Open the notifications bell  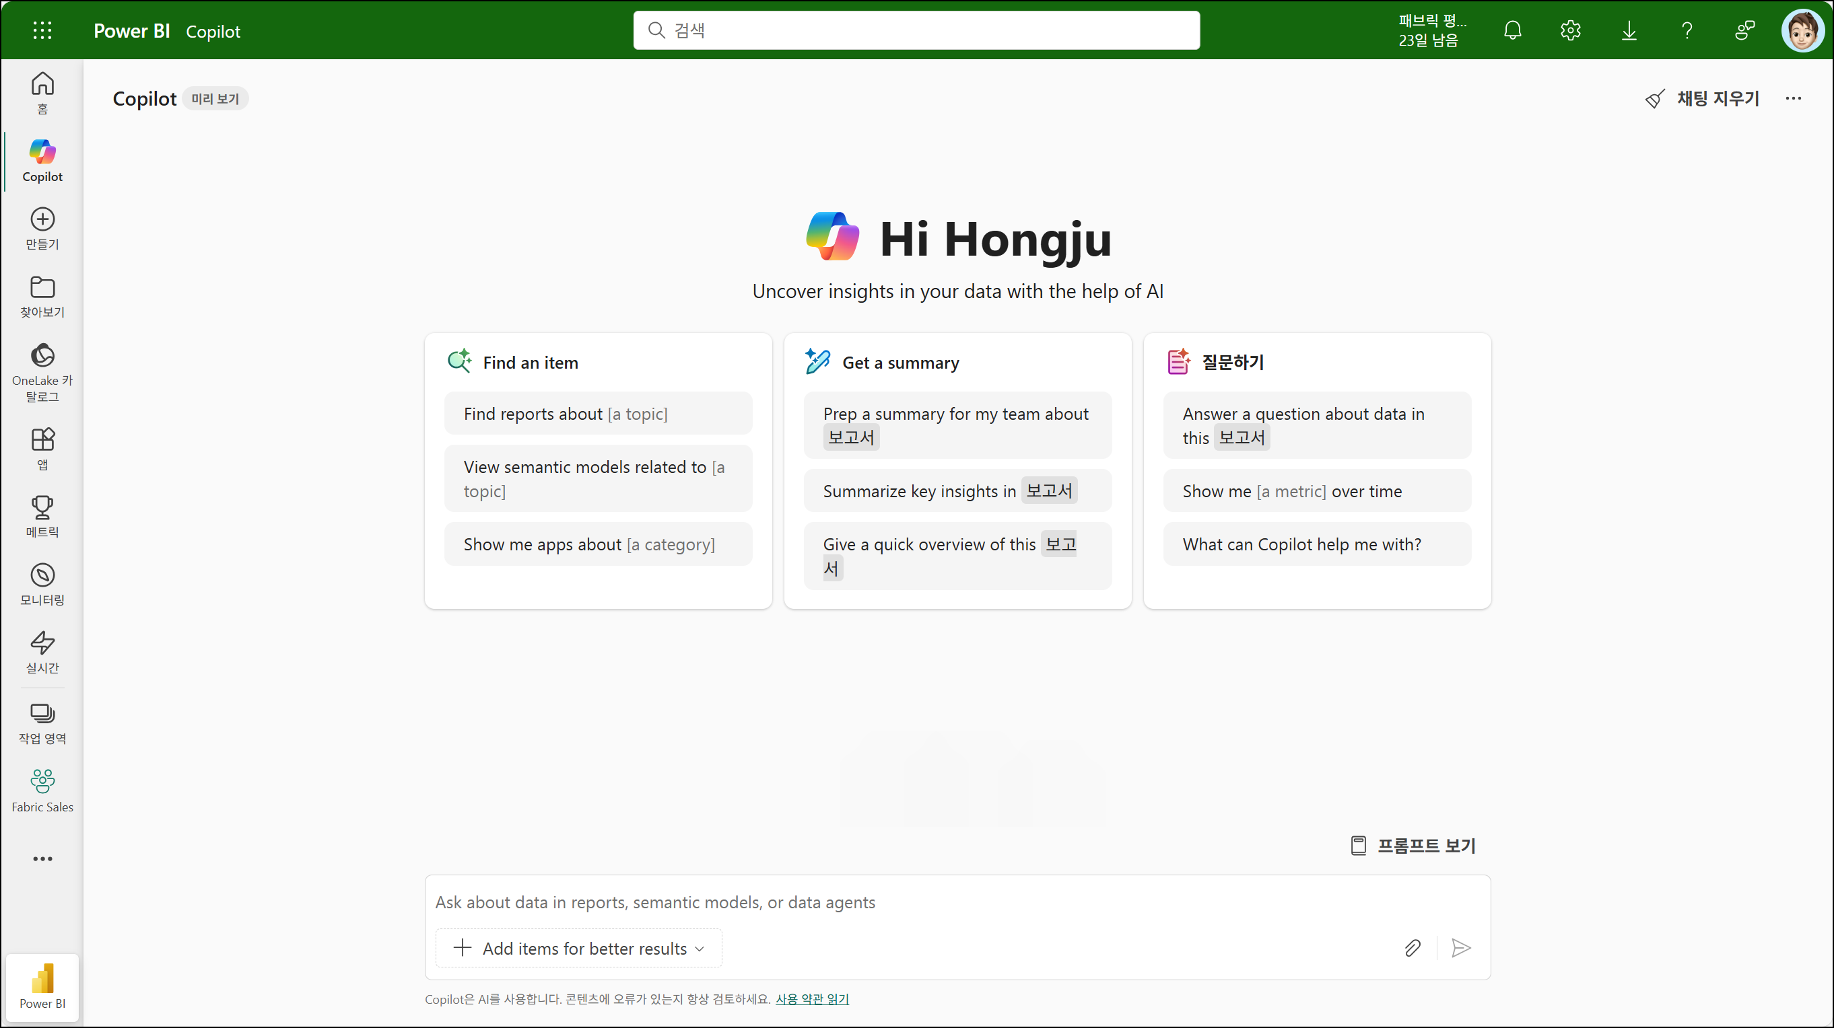[x=1512, y=30]
